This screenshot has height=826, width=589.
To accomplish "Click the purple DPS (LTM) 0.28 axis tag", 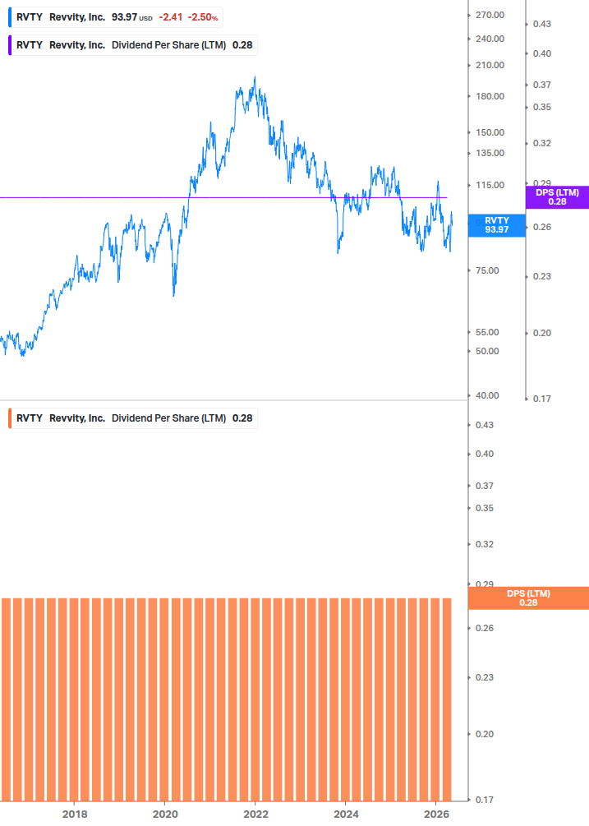I will [x=558, y=197].
